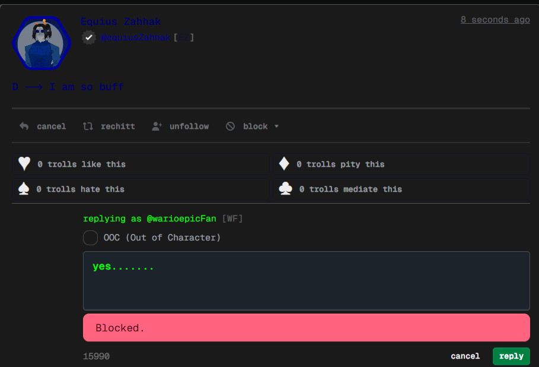Open the Equius Zahhak display name
Image resolution: width=539 pixels, height=367 pixels.
[120, 21]
